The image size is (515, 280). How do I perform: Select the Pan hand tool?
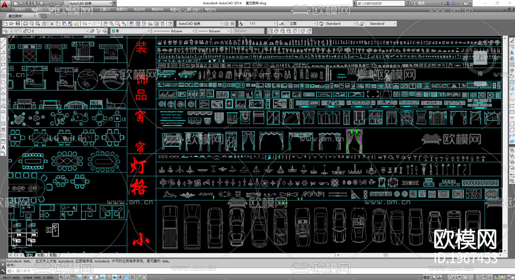(105, 24)
